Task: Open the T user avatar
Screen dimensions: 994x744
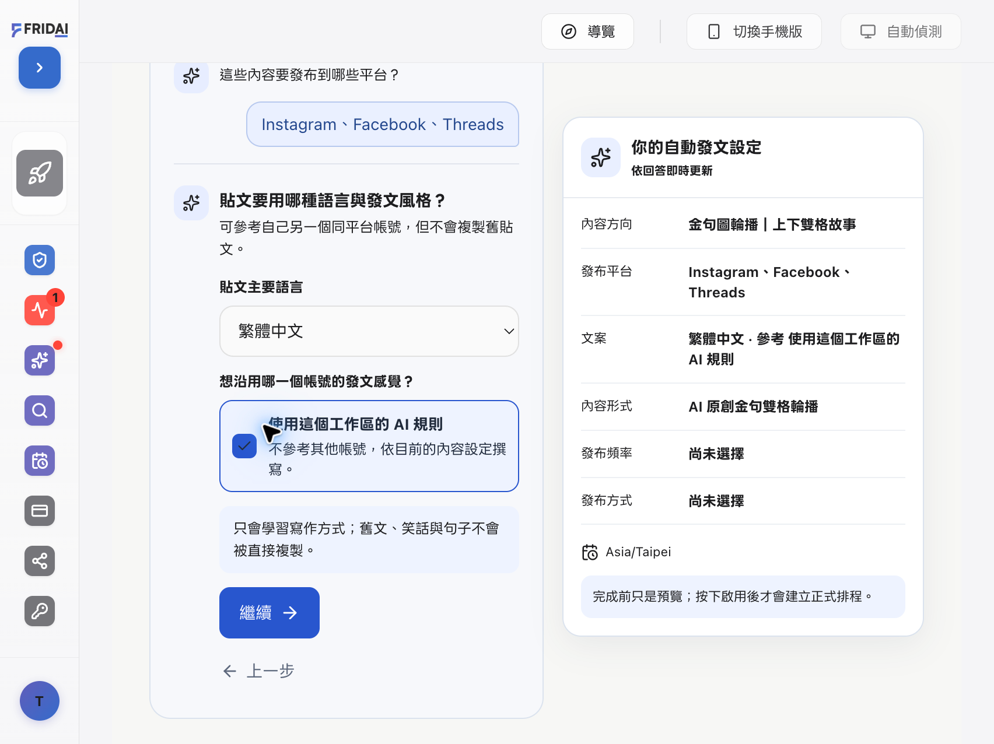Action: [x=40, y=701]
